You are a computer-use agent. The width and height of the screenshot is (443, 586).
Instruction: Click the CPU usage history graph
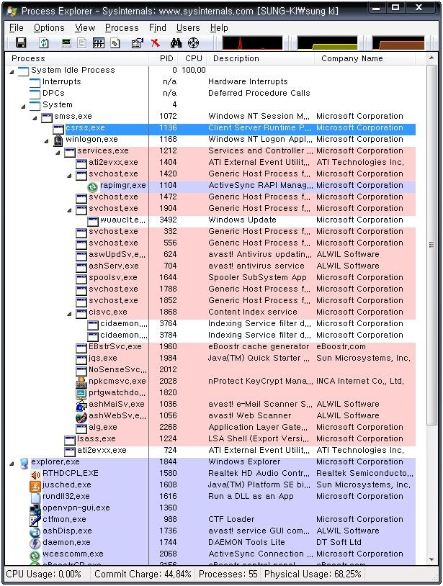click(252, 43)
